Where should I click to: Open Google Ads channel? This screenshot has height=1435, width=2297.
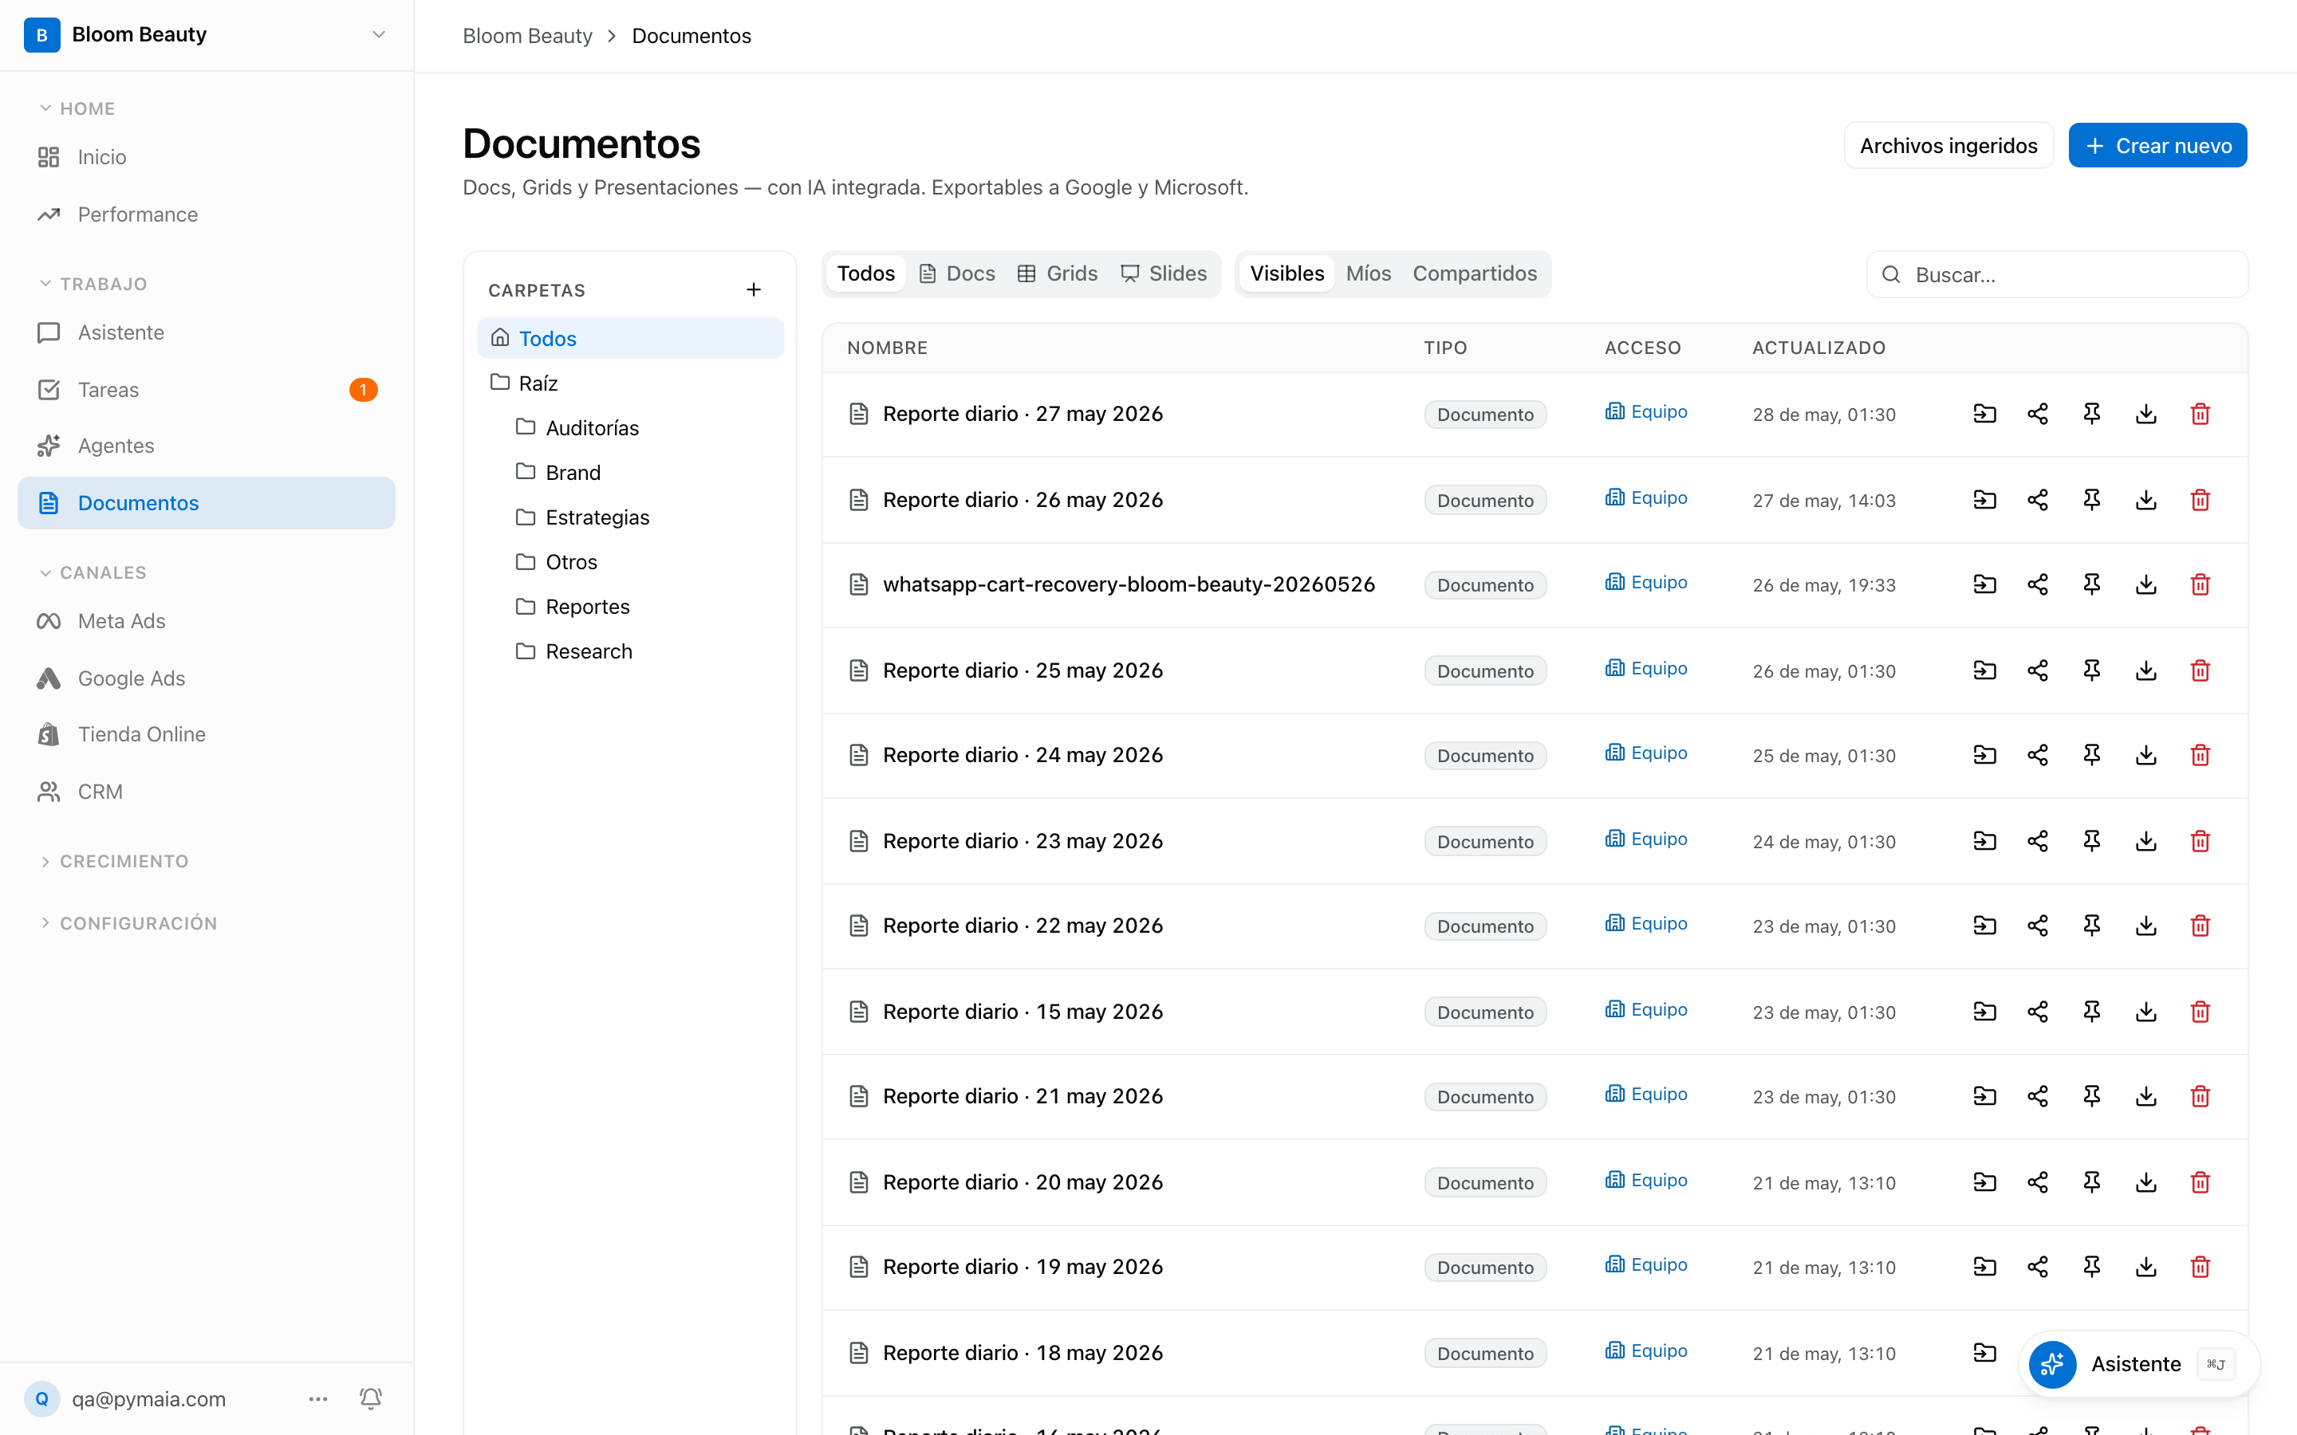click(206, 678)
